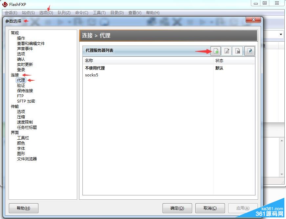Open the 站点(S) menu

click(x=28, y=13)
